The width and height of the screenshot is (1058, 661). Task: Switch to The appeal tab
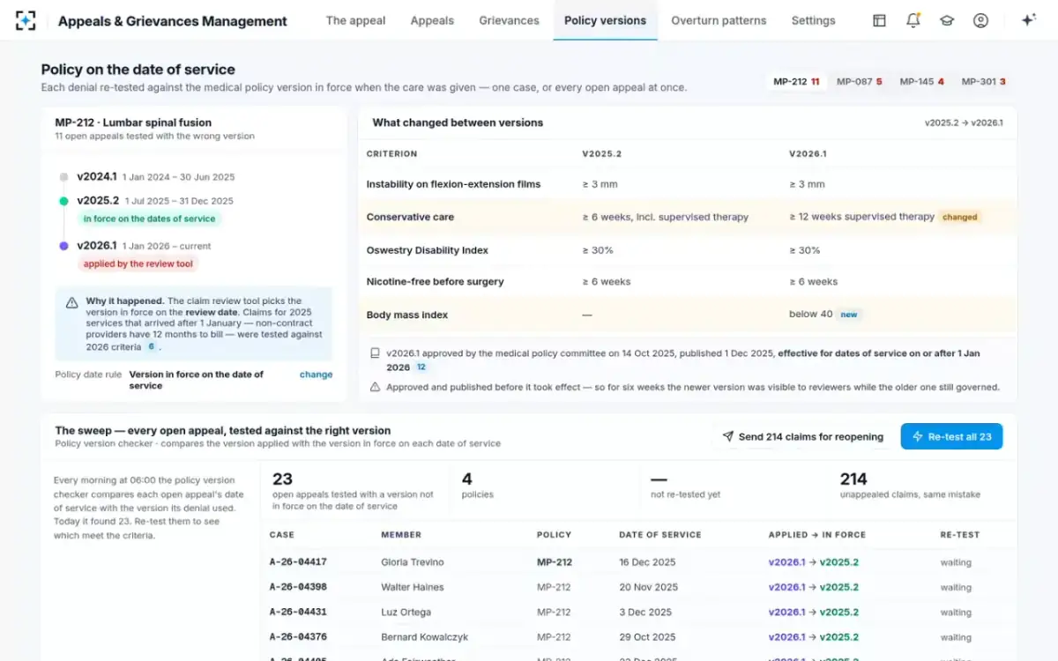[x=355, y=20]
